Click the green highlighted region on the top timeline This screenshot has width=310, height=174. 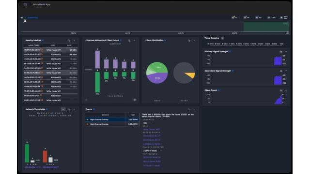tap(266, 27)
